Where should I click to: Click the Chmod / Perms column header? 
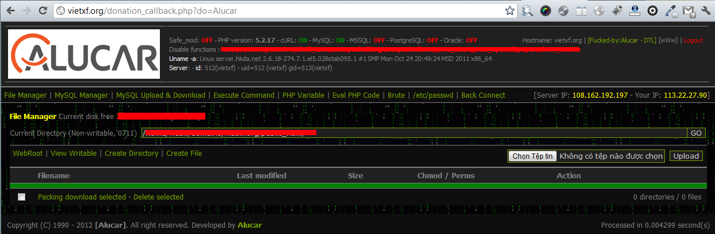(446, 176)
